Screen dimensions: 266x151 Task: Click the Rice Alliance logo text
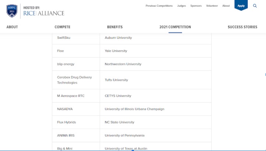[x=44, y=13]
